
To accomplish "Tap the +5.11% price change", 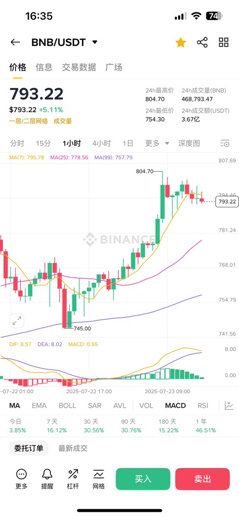I will 51,110.
